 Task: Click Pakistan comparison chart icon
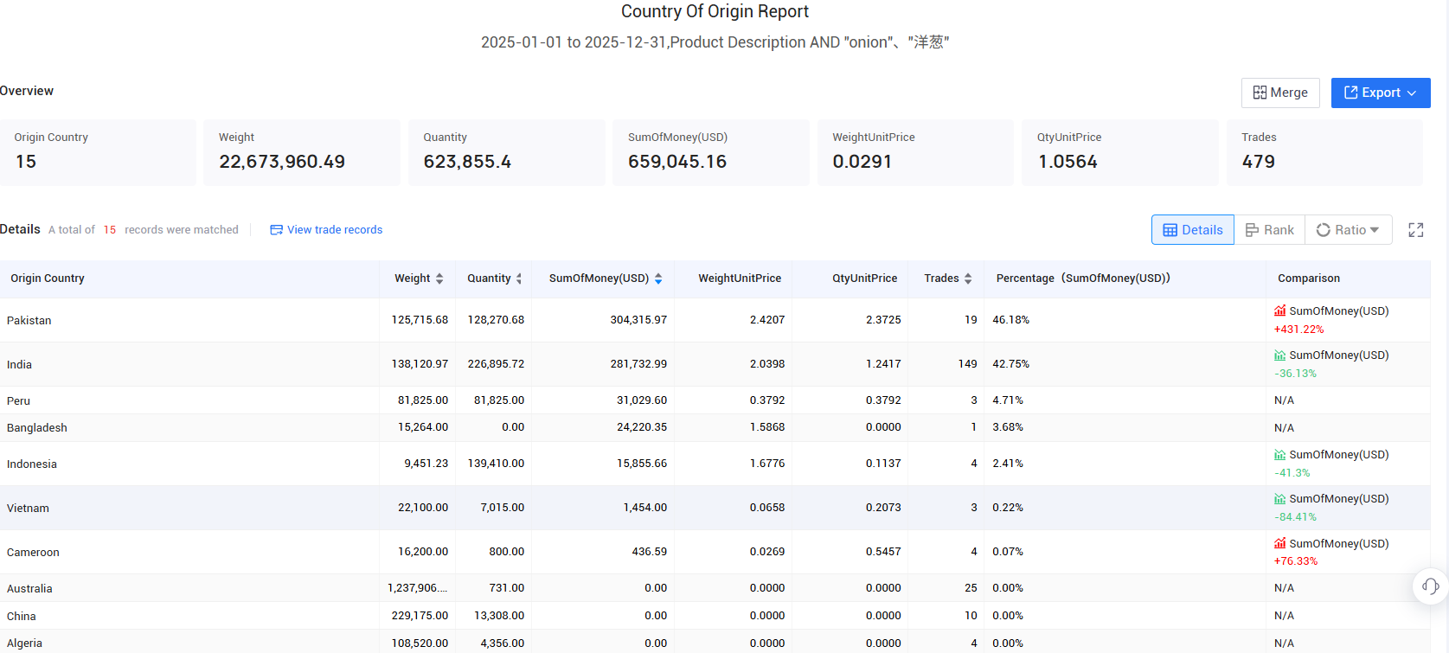[x=1279, y=310]
